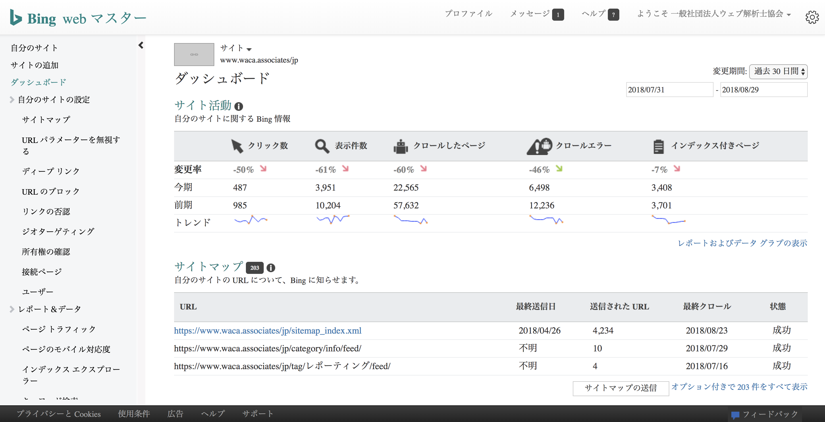The width and height of the screenshot is (825, 422).
Task: Open the 過去 30 日間 period dropdown
Action: point(778,71)
